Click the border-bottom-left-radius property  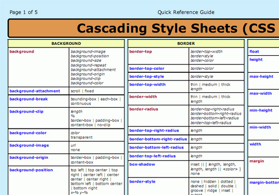tap(157, 148)
